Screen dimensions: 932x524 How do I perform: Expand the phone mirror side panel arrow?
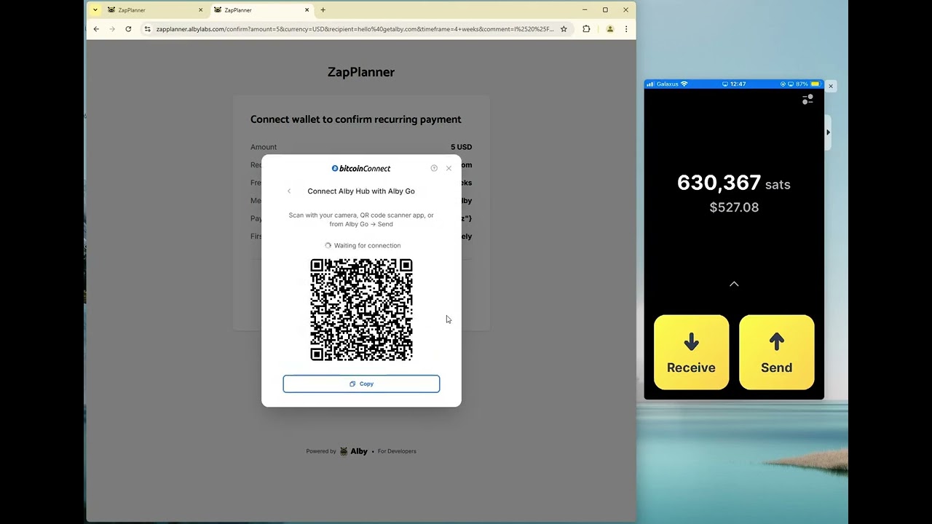tap(828, 132)
